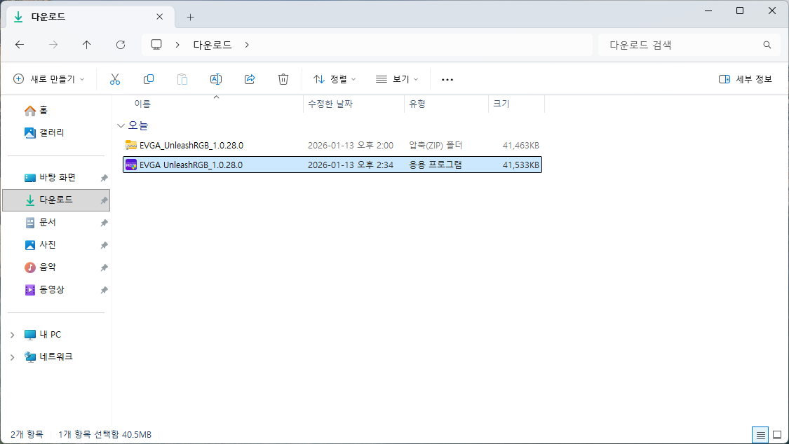Image resolution: width=789 pixels, height=444 pixels.
Task: Click the ZIP folder file icon
Action: pyautogui.click(x=131, y=145)
